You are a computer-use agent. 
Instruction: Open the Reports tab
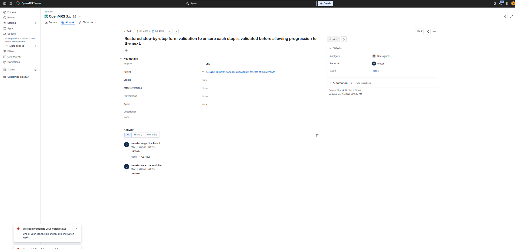point(51,22)
